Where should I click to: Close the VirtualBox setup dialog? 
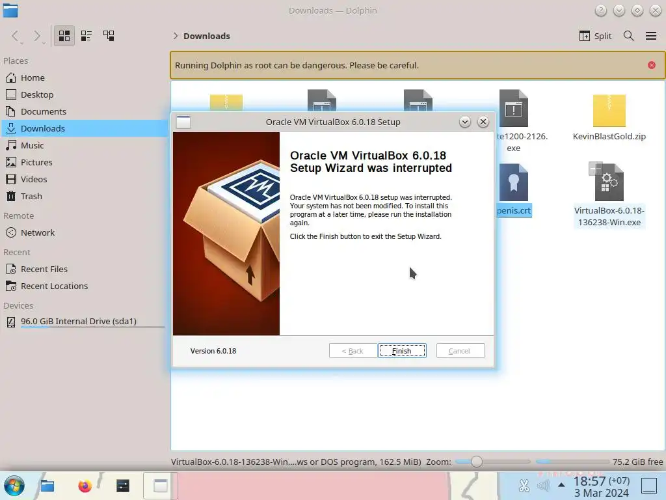click(483, 122)
